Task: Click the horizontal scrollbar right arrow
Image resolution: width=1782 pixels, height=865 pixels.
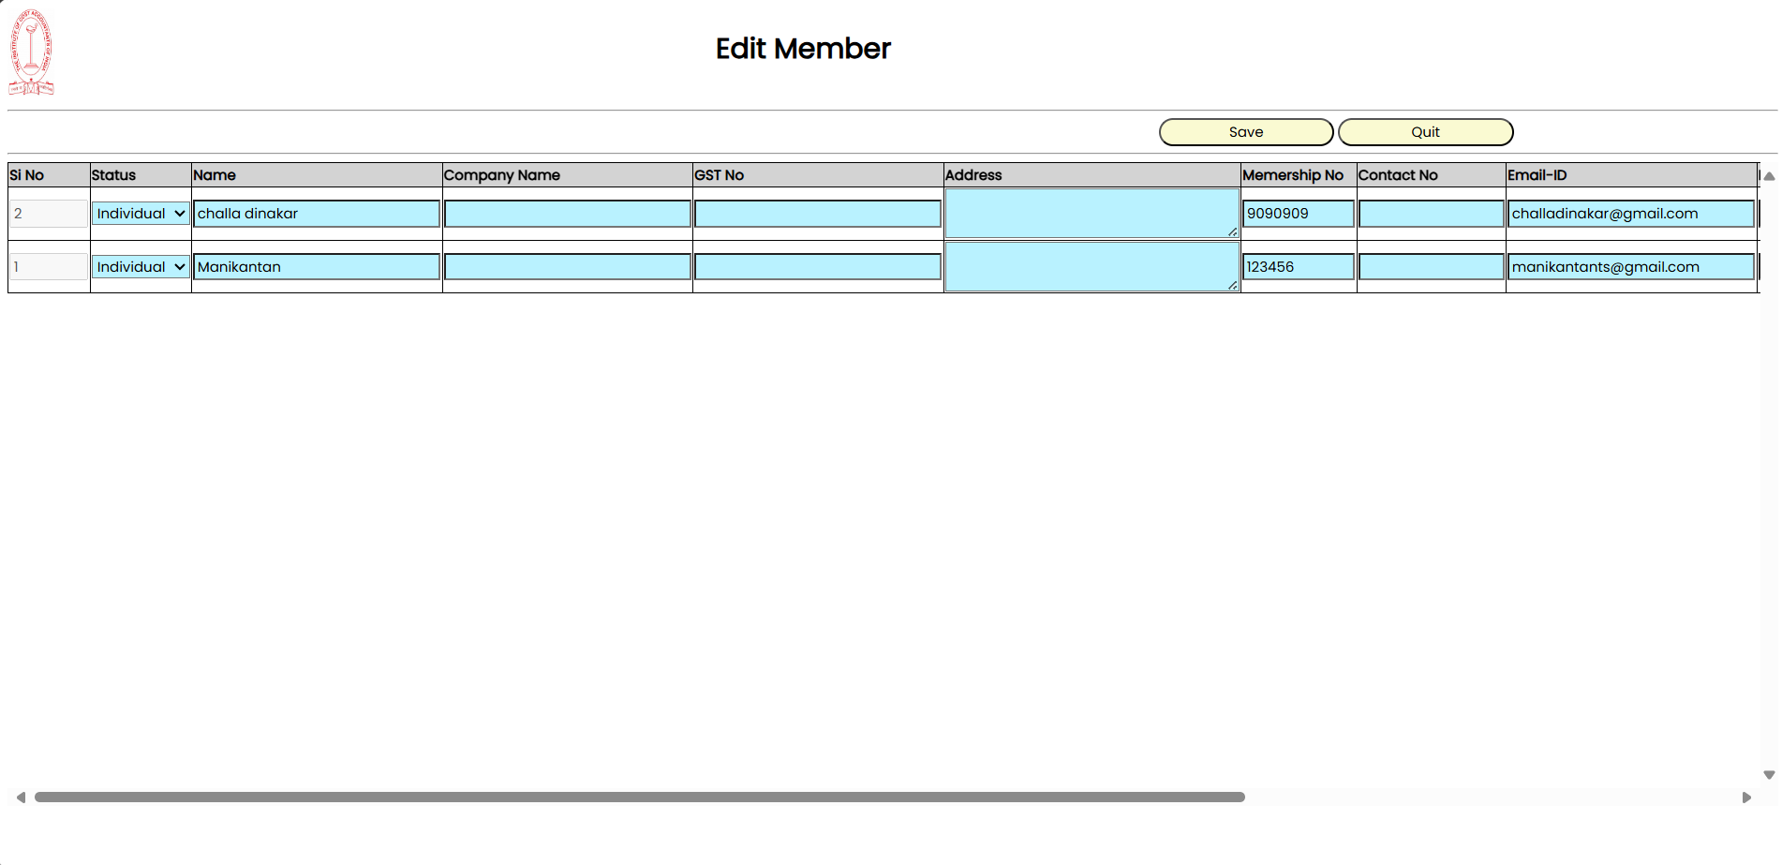Action: pos(1746,798)
